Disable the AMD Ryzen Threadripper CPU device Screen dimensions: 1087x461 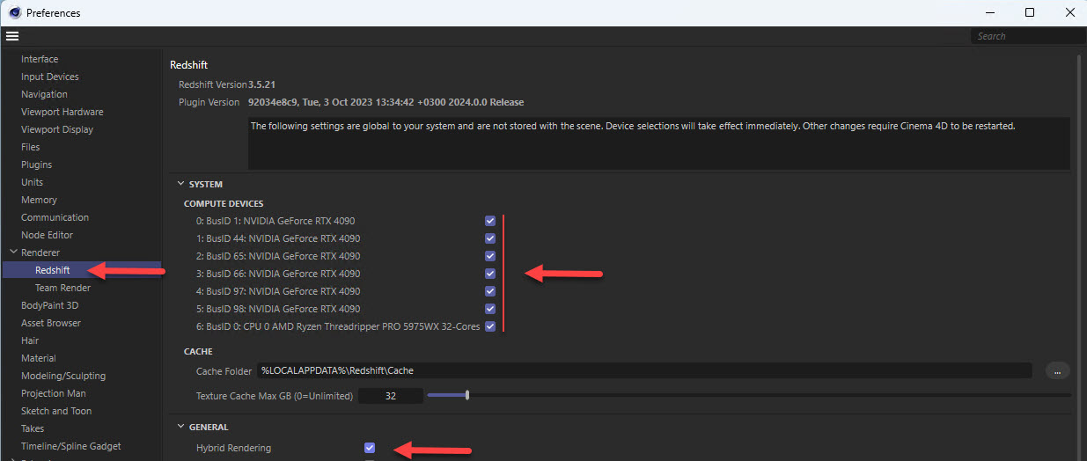pos(490,326)
